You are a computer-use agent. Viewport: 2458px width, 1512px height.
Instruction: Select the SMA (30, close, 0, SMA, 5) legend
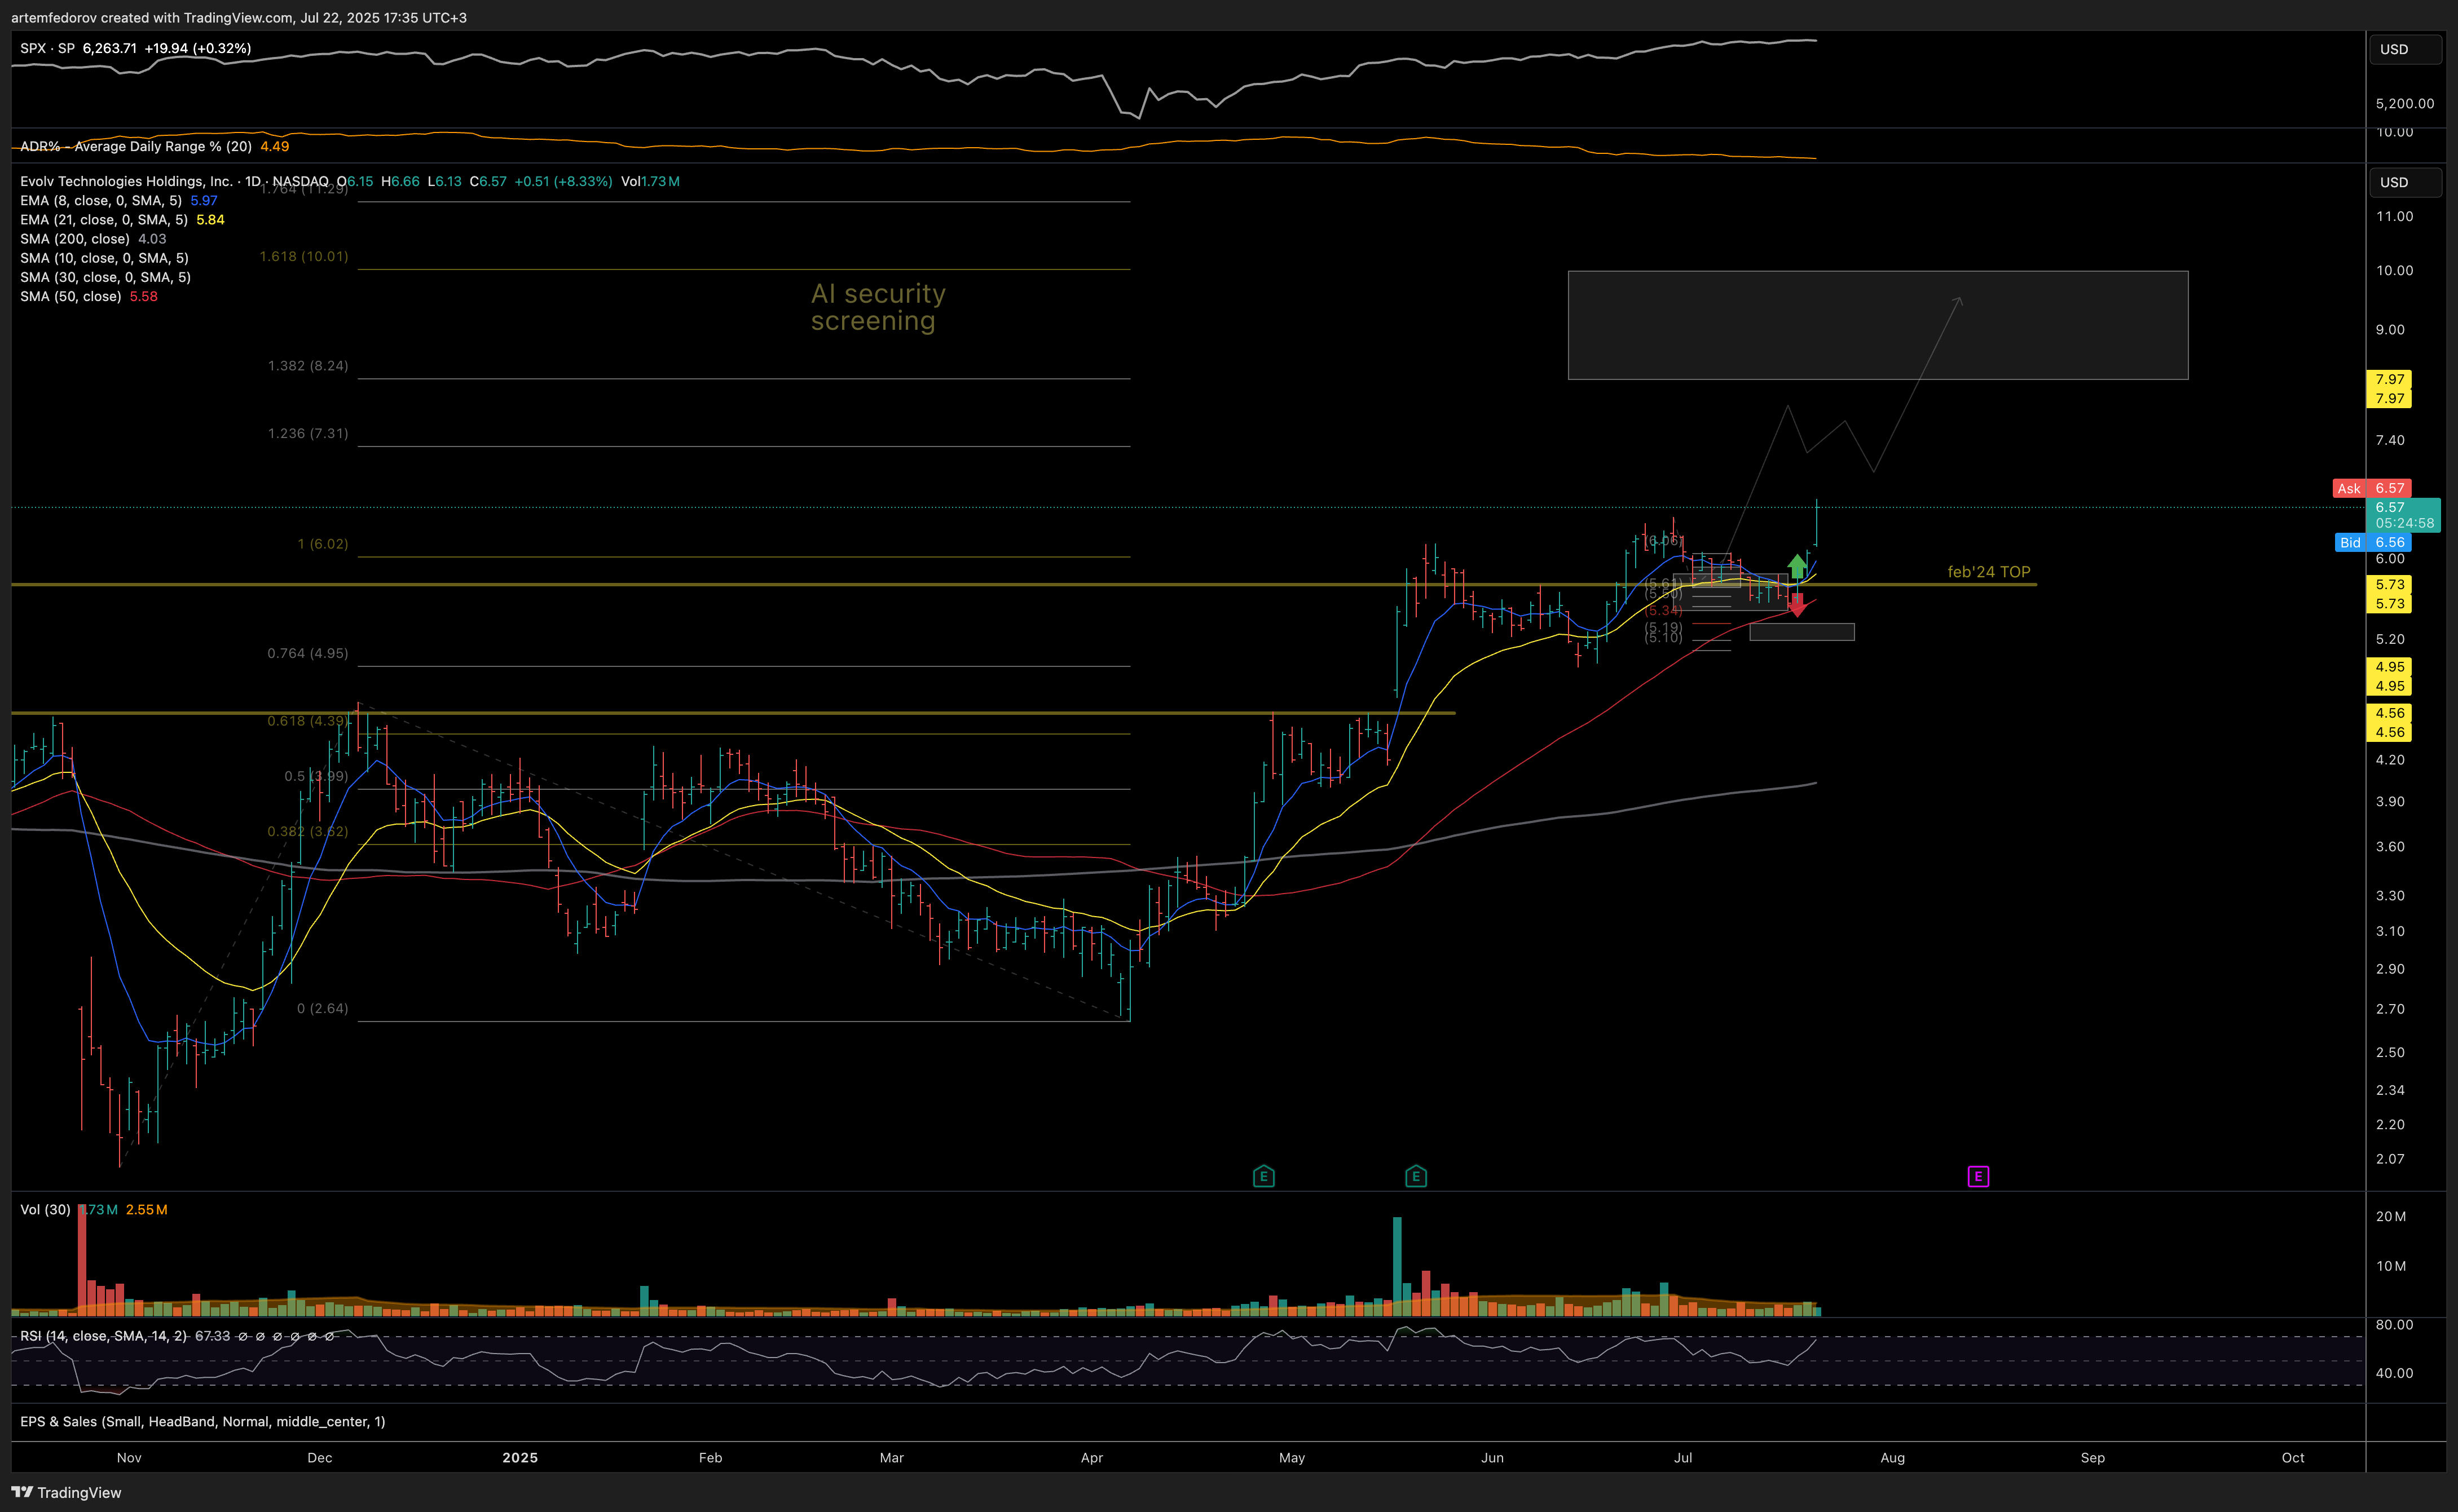pos(105,277)
